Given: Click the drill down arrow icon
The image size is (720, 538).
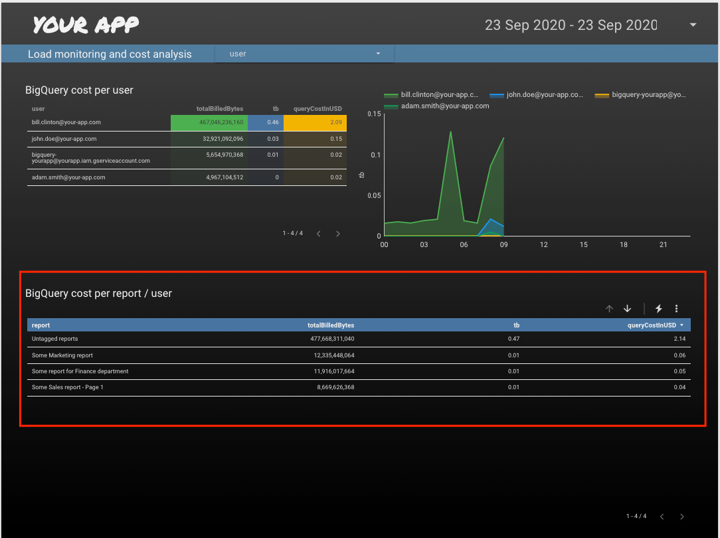Looking at the screenshot, I should point(627,309).
